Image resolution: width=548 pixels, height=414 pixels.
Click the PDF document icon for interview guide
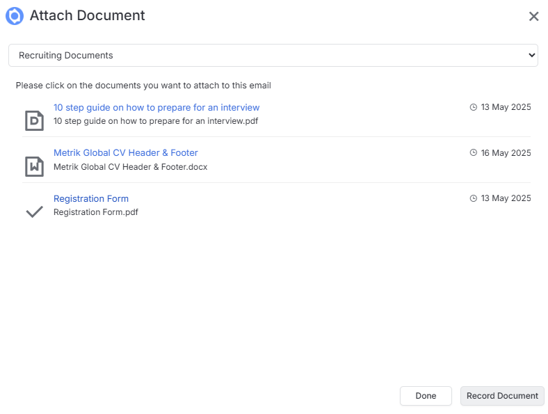pyautogui.click(x=34, y=120)
